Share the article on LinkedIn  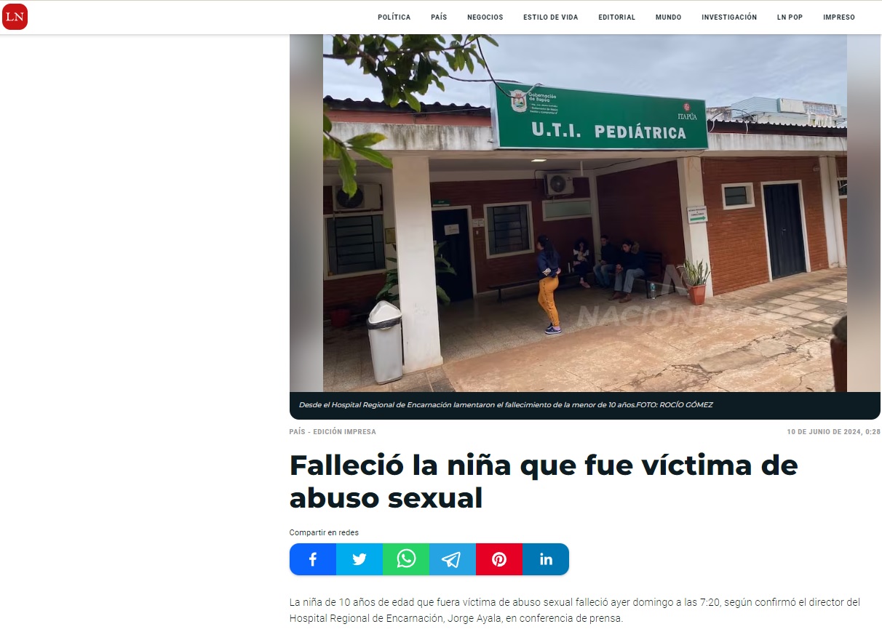pos(546,559)
